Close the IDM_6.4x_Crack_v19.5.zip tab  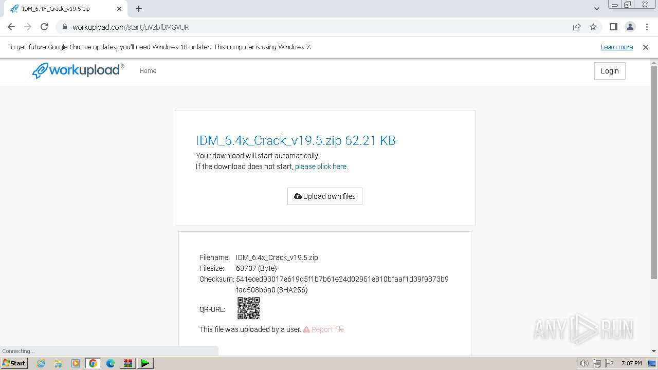[119, 9]
